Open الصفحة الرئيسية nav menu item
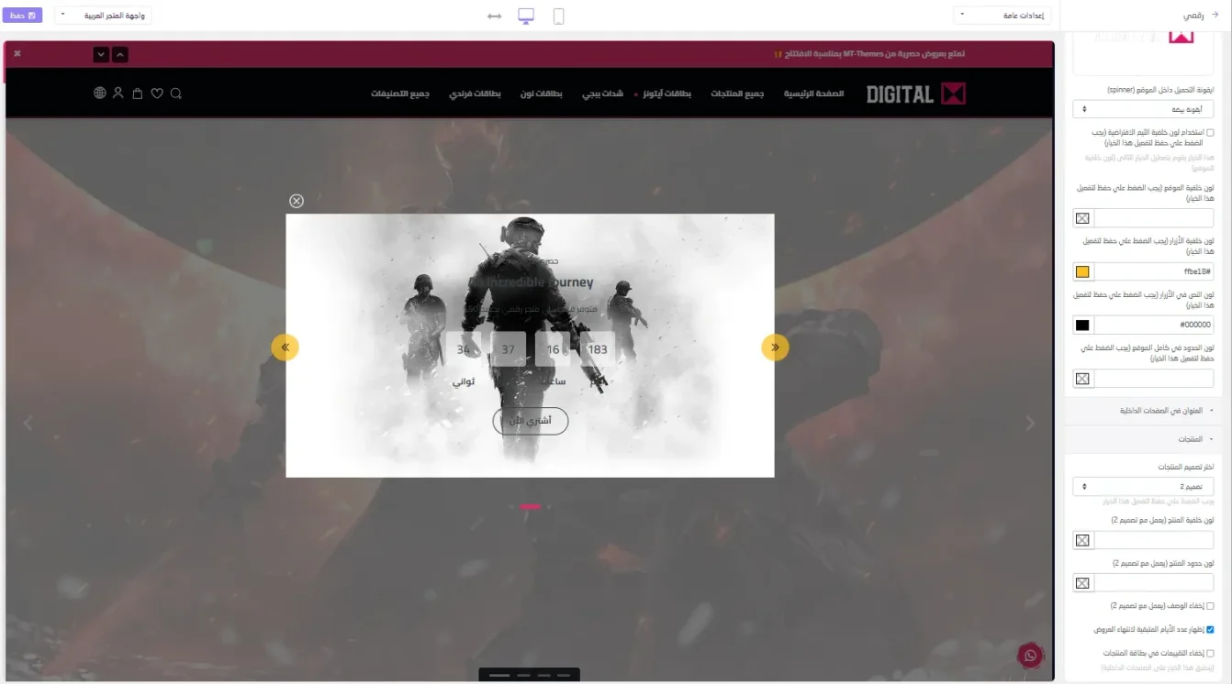Screen dimensions: 1232x684 click(x=813, y=94)
